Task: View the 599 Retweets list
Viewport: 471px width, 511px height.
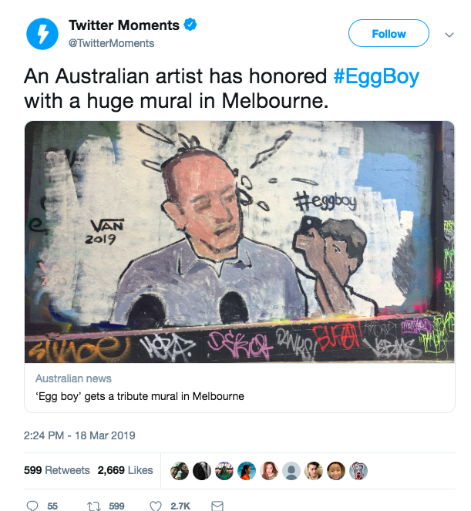Action: tap(57, 470)
